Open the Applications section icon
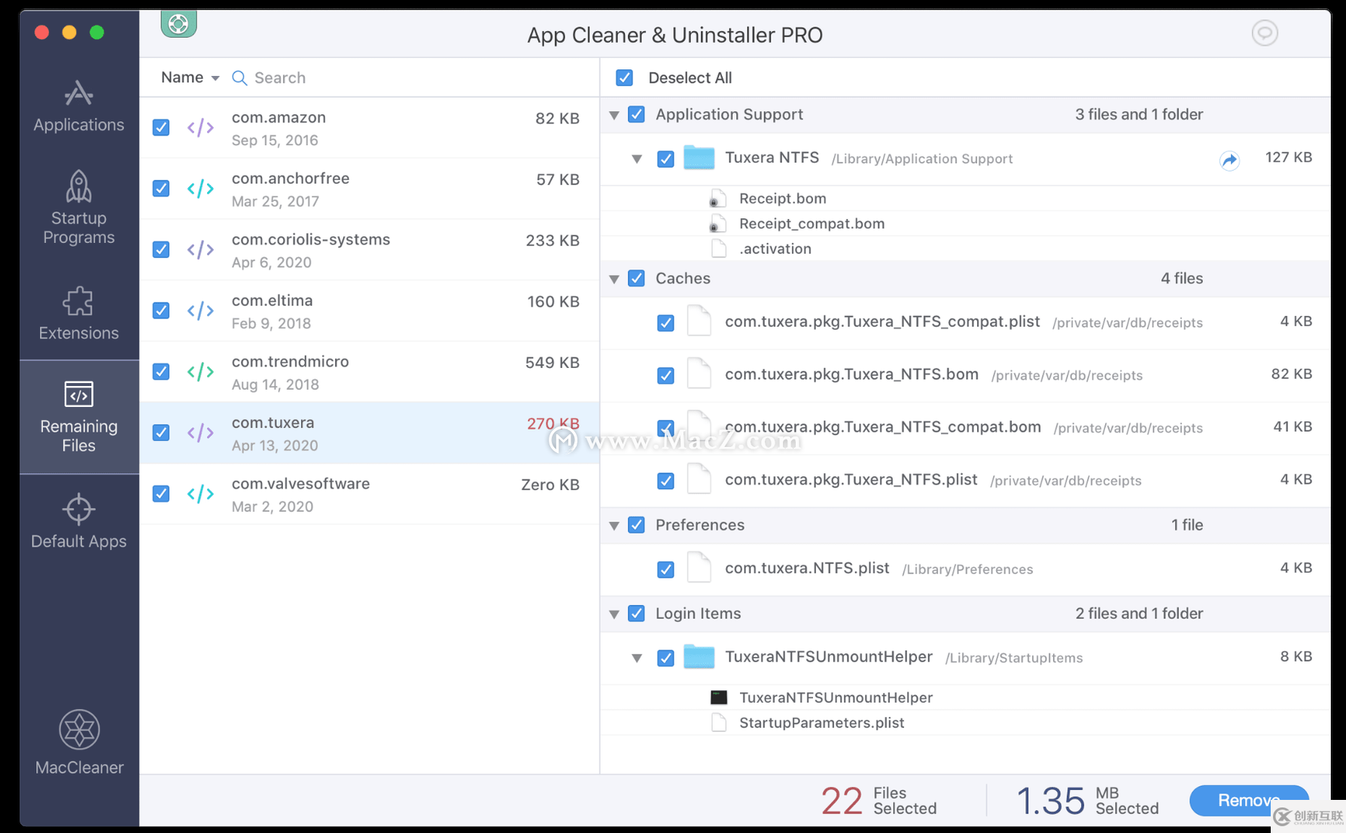This screenshot has width=1346, height=833. point(78,94)
